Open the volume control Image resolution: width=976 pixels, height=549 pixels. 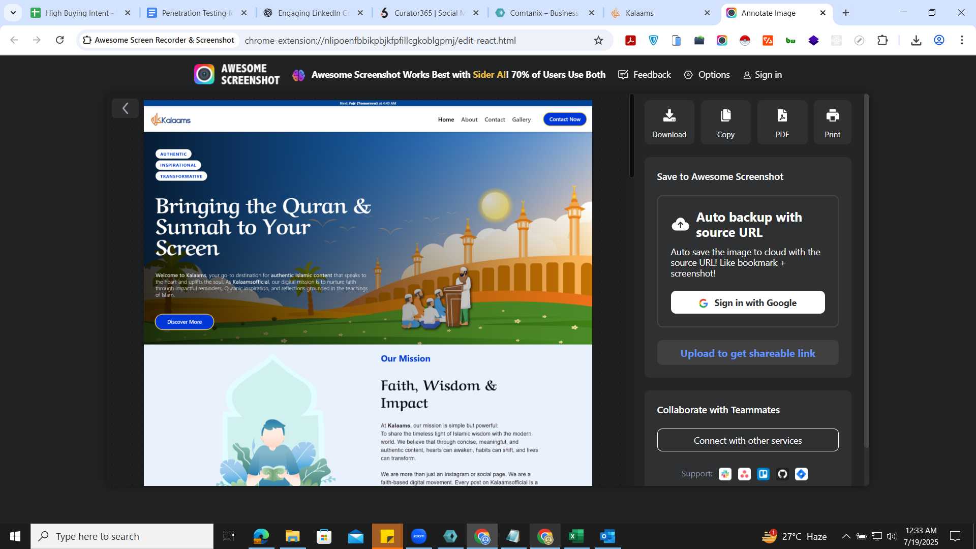(x=892, y=536)
